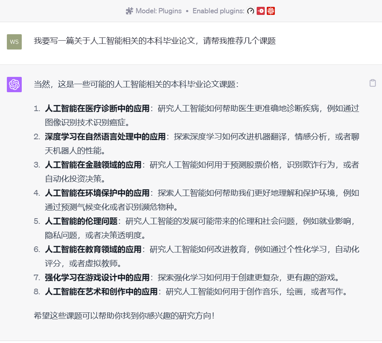Click the user message about 本科毕业论文 课题

point(155,41)
